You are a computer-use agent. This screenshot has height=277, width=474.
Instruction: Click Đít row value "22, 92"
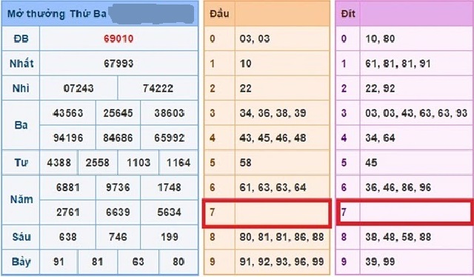click(x=380, y=89)
